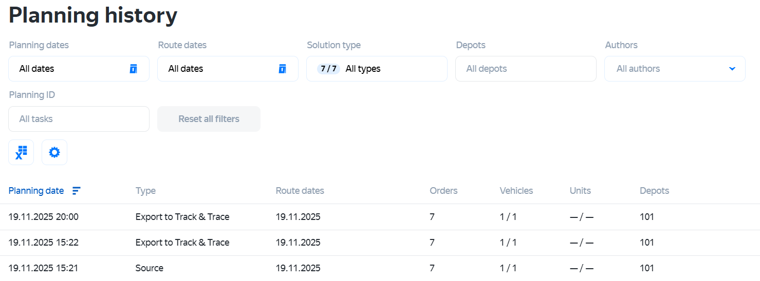Screen dimensions: 760x281
Task: Click the Depots filter input
Action: [526, 69]
